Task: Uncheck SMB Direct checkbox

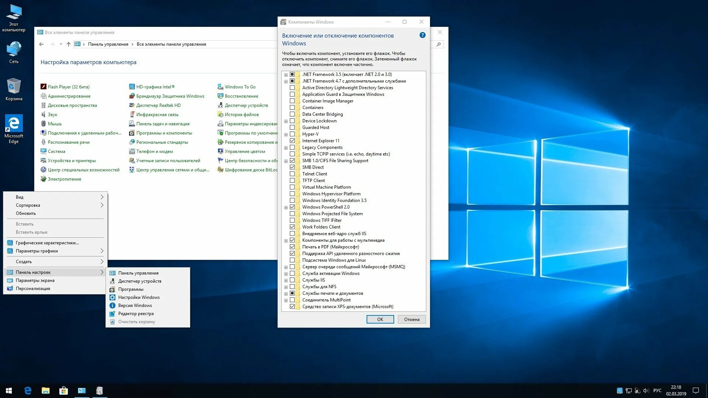Action: click(x=292, y=167)
